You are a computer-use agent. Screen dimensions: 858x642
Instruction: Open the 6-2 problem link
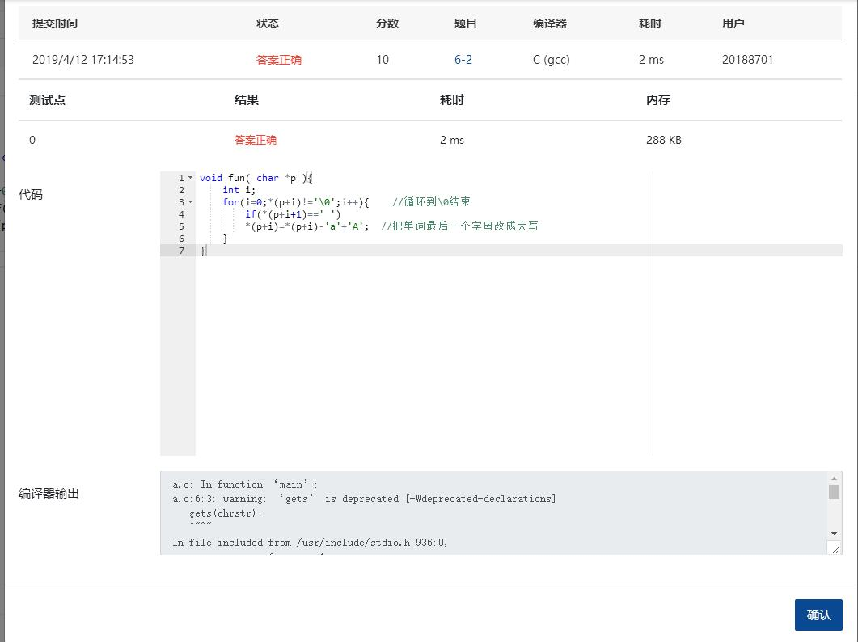click(x=463, y=60)
